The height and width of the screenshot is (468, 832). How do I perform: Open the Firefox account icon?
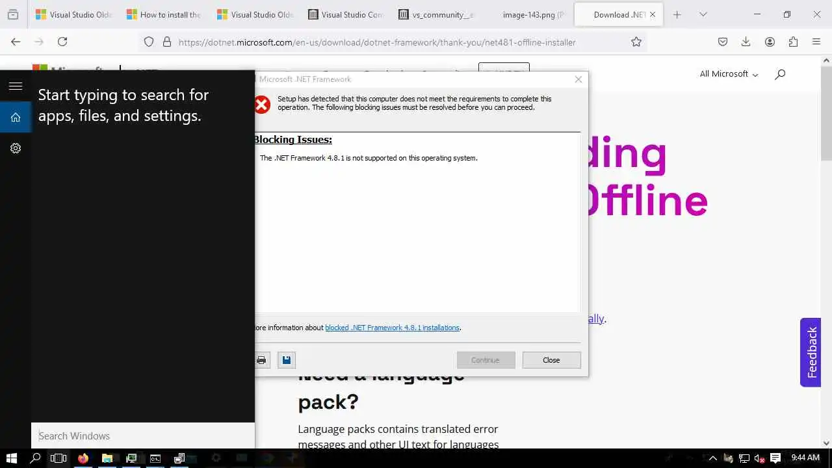[770, 42]
